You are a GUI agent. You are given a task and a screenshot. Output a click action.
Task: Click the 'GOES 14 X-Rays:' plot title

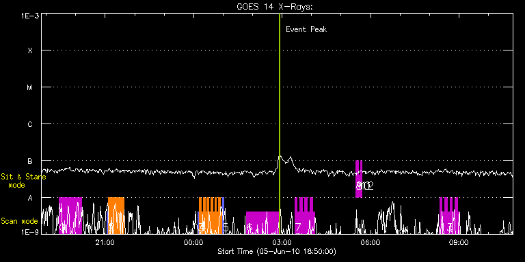click(275, 7)
